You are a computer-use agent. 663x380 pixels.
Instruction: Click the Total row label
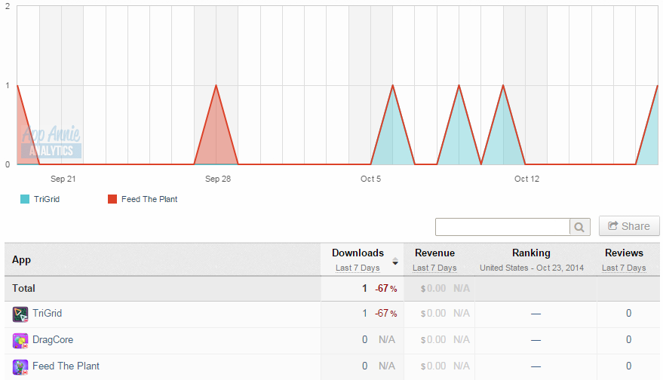coord(23,288)
